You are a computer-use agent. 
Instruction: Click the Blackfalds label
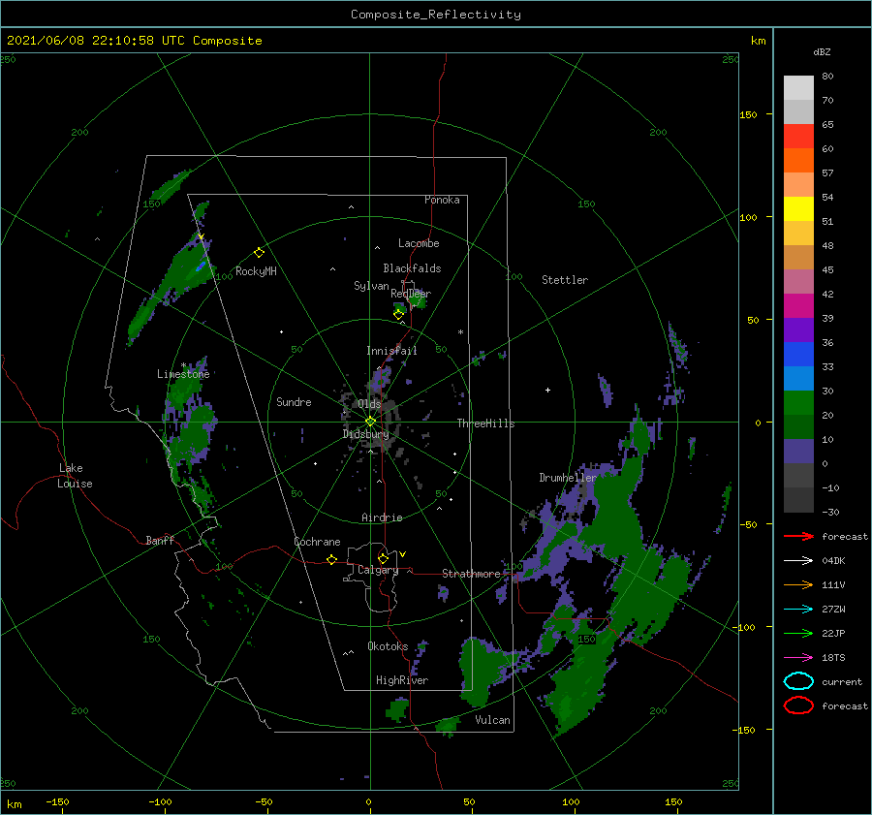click(x=412, y=268)
